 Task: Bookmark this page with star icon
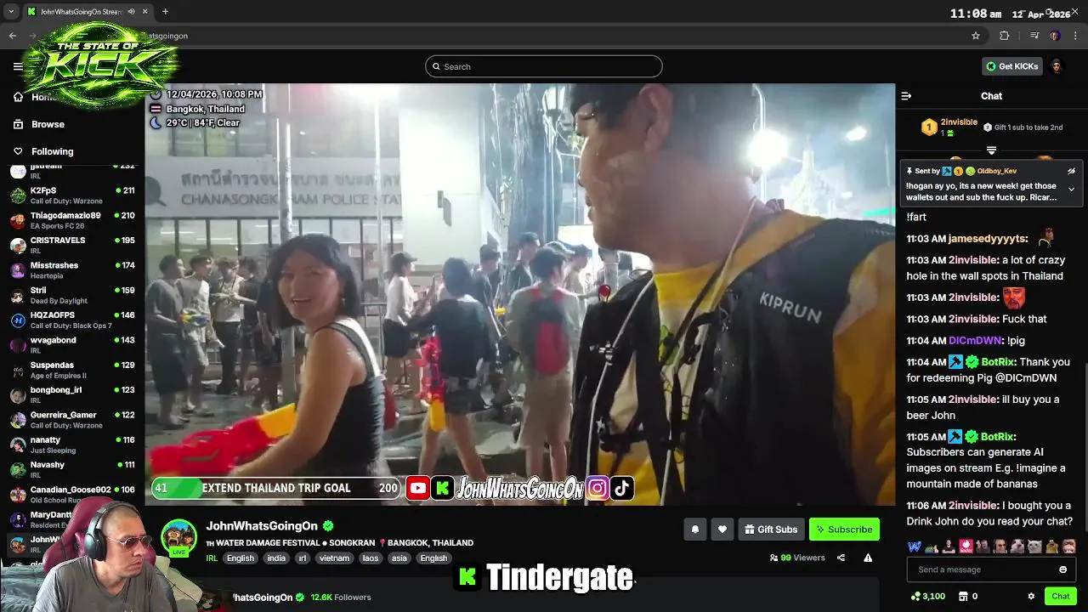[976, 36]
